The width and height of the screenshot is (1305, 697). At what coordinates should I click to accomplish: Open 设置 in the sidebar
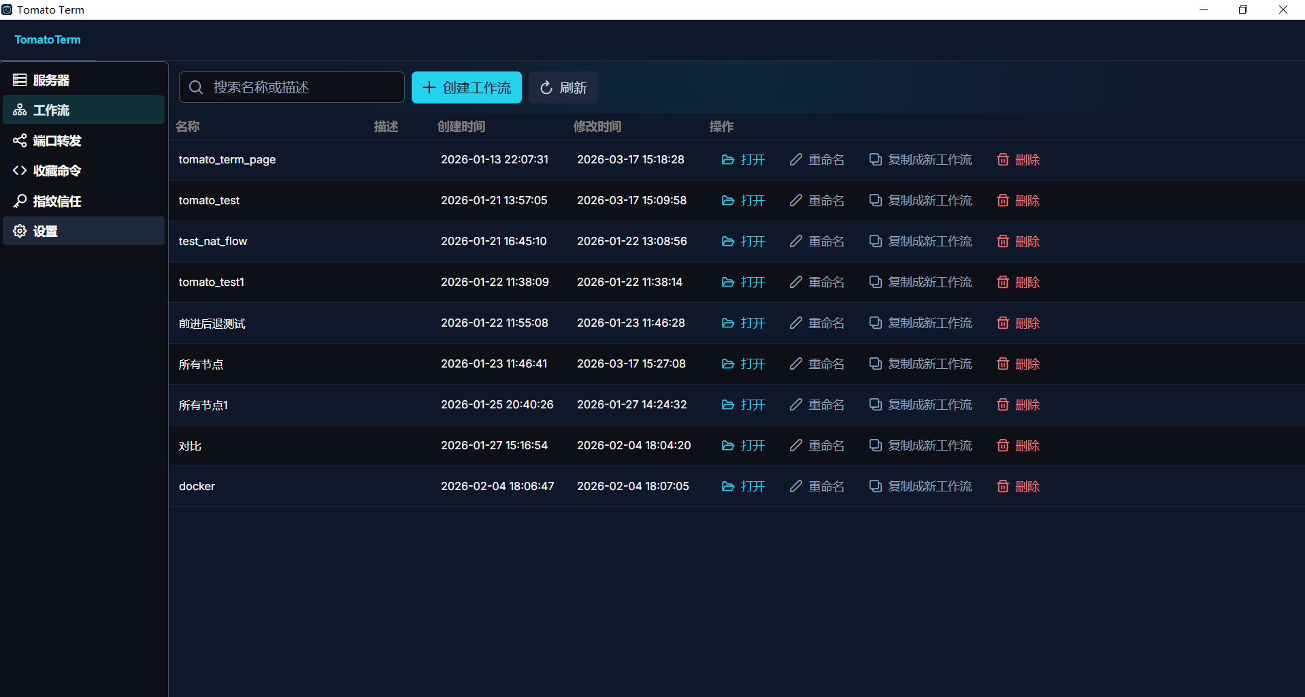[46, 231]
